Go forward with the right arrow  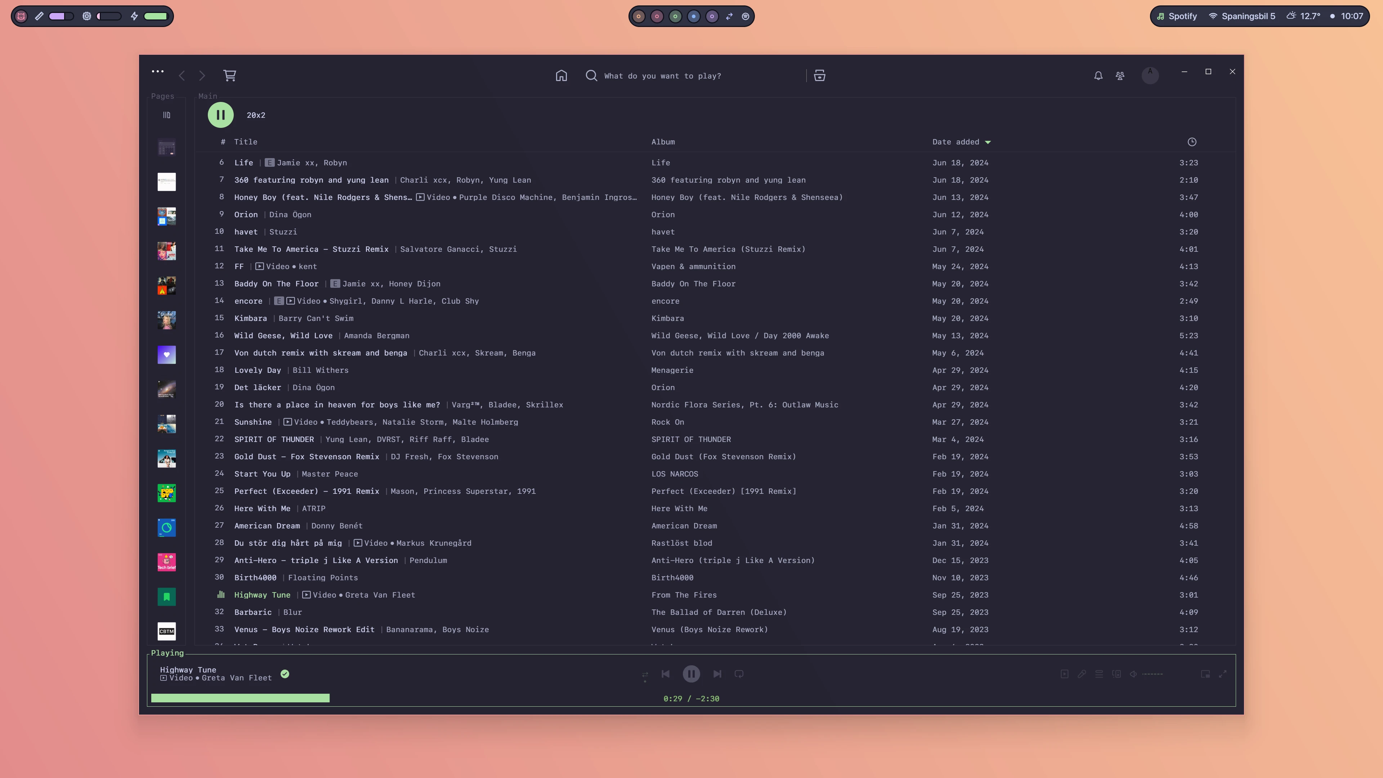click(202, 76)
